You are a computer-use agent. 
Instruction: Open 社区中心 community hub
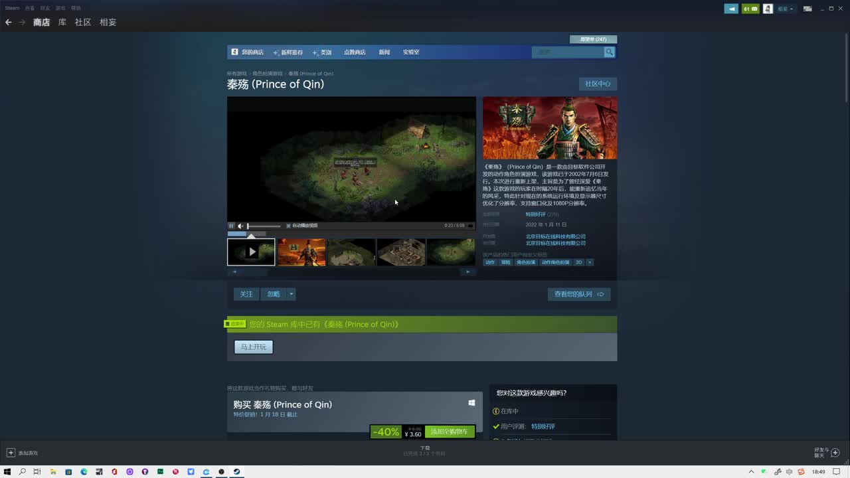point(598,84)
